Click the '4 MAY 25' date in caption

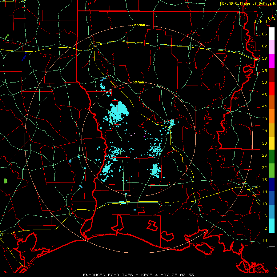[x=166, y=275]
